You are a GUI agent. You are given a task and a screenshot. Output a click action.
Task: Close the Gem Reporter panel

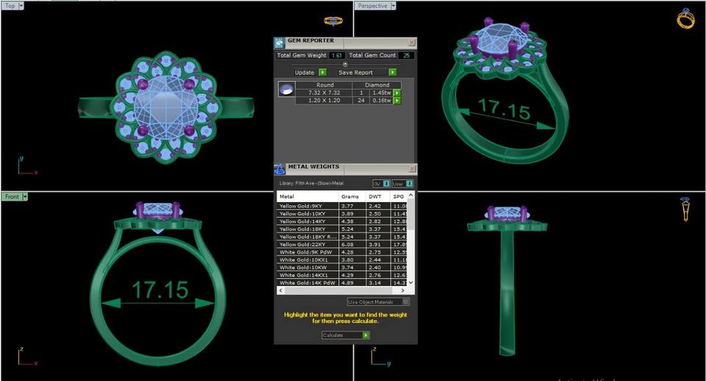tap(412, 43)
